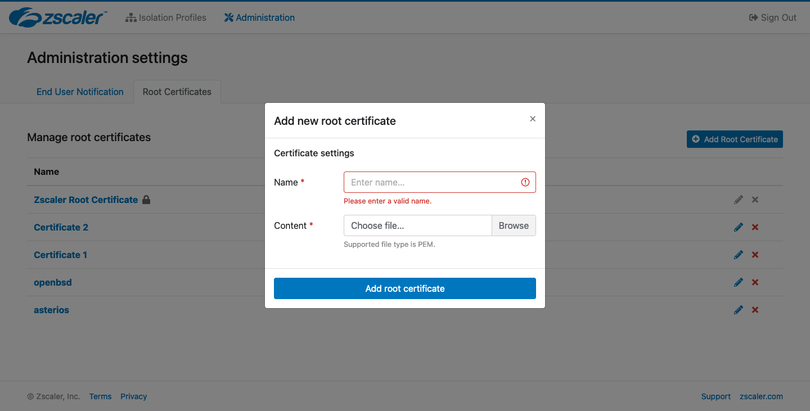Image resolution: width=810 pixels, height=411 pixels.
Task: Close the Add new root certificate dialog
Action: [x=532, y=119]
